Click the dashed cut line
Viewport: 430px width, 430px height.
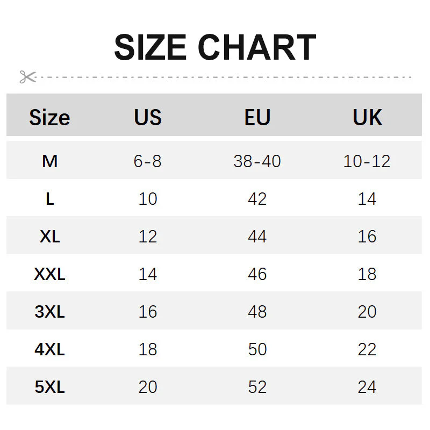[x=226, y=77]
